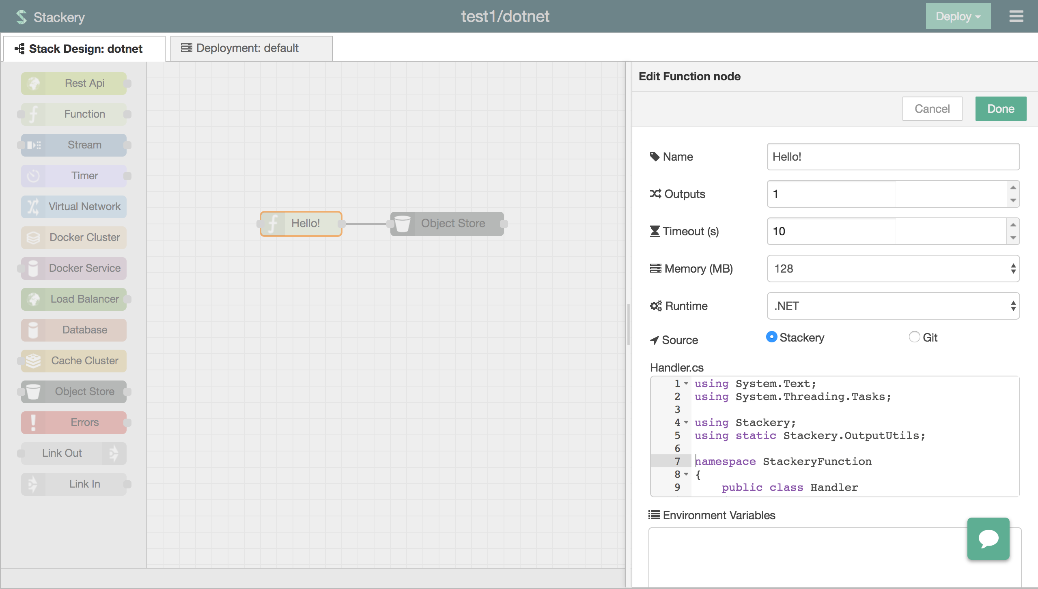Screen dimensions: 1038x589
Task: Open the chat support bubble
Action: (988, 538)
